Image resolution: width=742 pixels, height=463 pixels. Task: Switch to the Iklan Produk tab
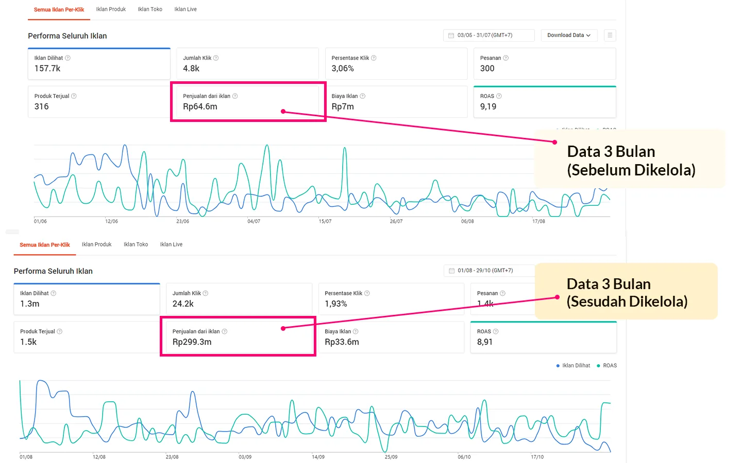[111, 9]
